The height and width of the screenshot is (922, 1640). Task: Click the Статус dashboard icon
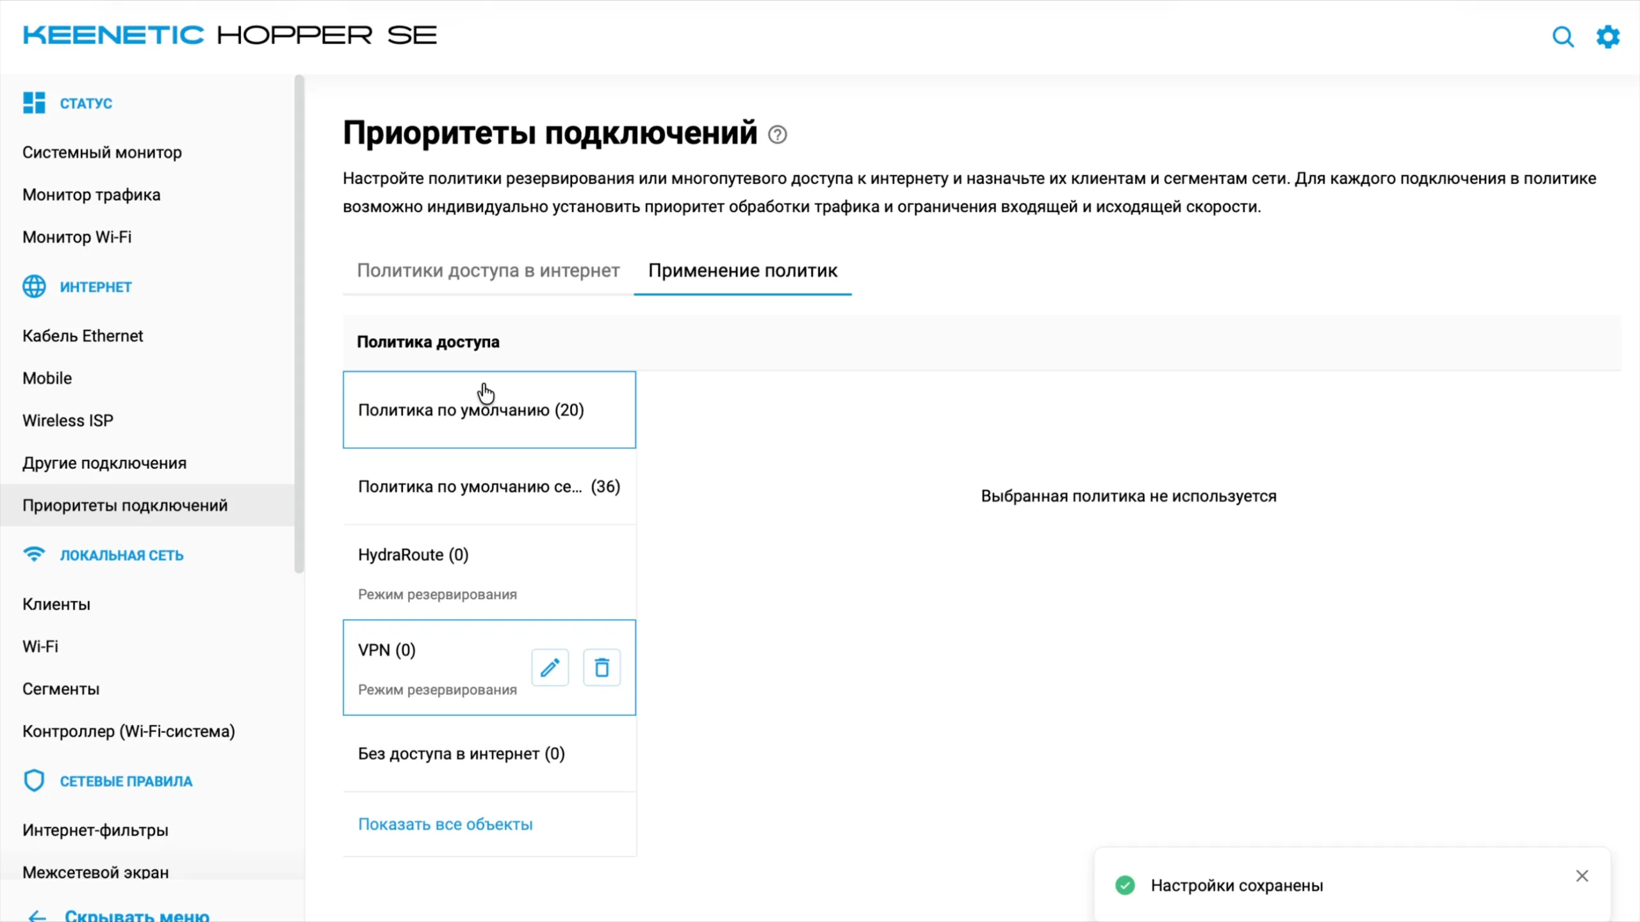tap(34, 102)
